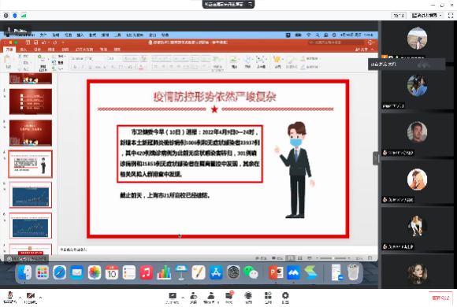Open the apps grid icon in toolbar
Screen dimensions: 457x307
[268, 298]
